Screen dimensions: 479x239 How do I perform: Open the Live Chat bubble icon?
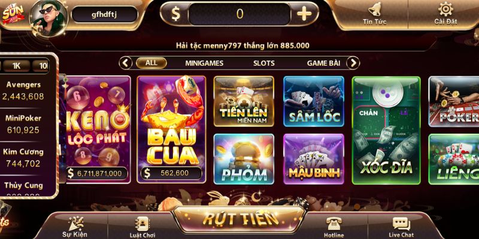401,224
